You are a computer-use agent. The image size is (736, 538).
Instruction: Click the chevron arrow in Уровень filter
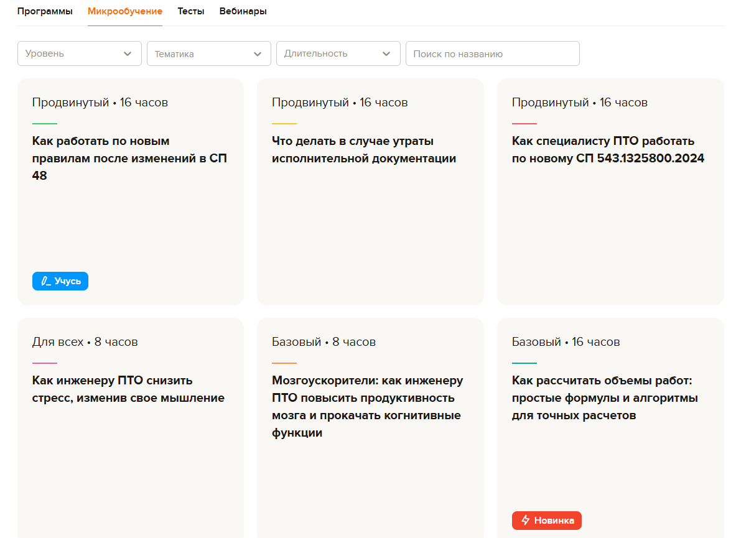click(x=128, y=53)
